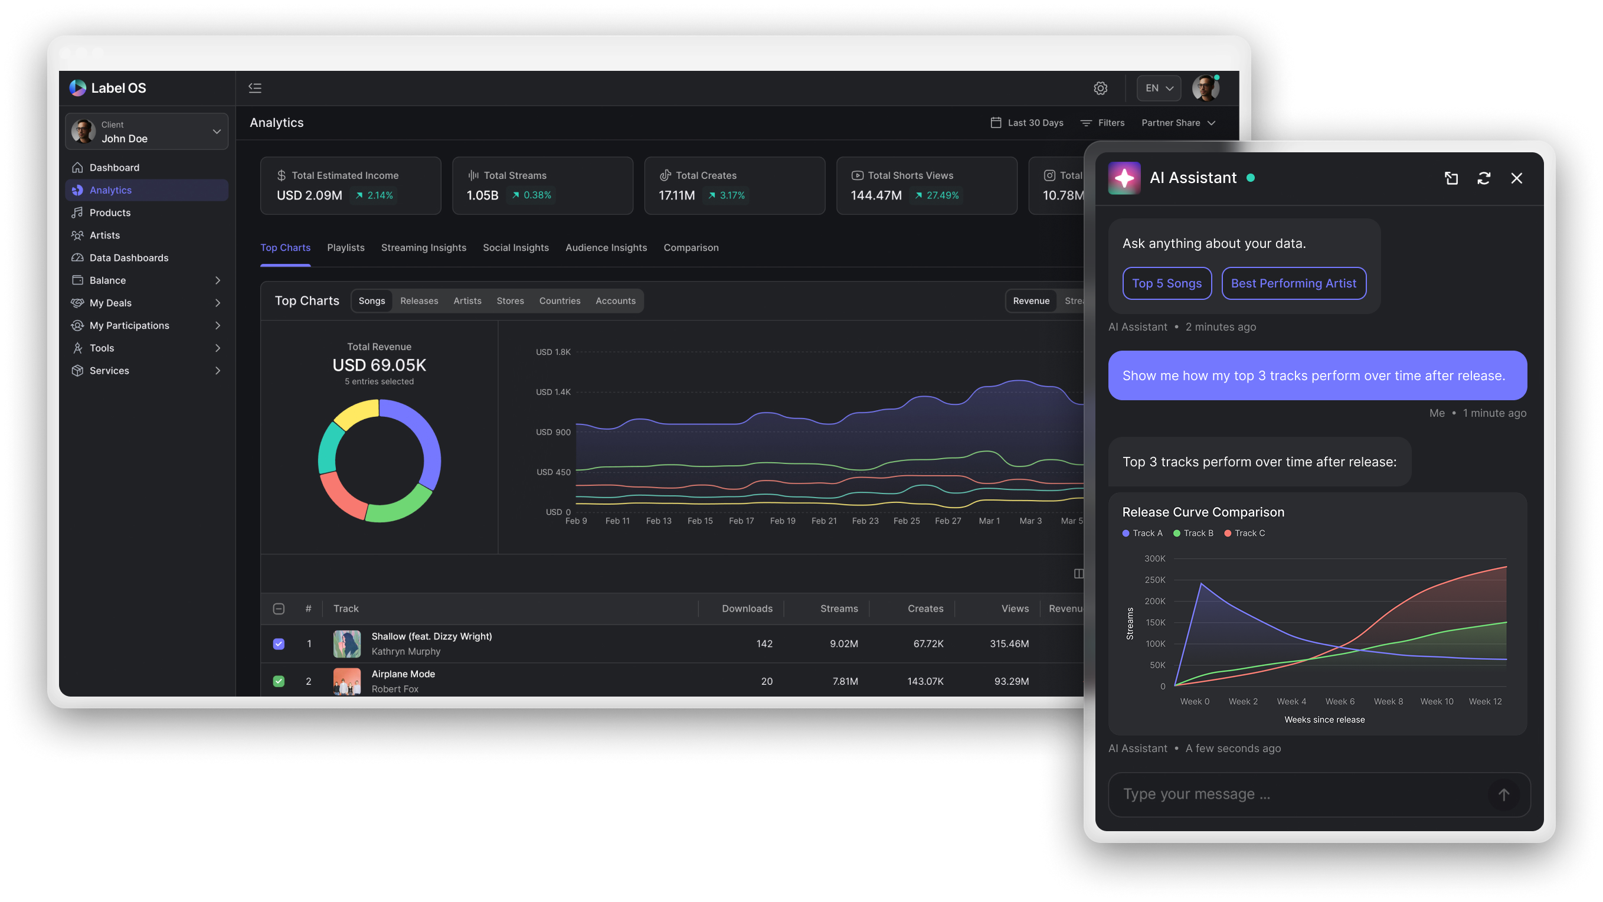Collapse the sidebar menu icon
Screen dimensions: 1603x902
(254, 88)
